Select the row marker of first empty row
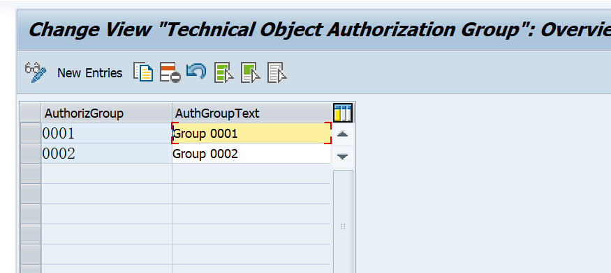 pos(31,174)
